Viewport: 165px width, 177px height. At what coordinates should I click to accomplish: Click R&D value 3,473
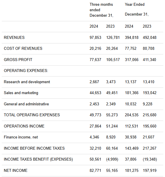click(x=111, y=82)
